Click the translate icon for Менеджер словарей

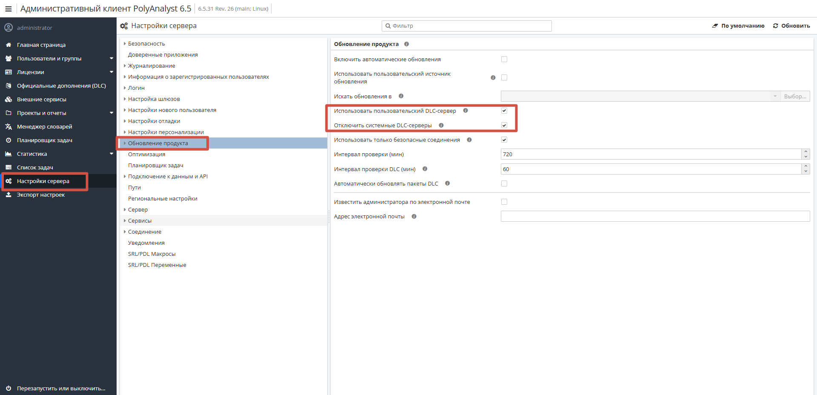pyautogui.click(x=9, y=126)
